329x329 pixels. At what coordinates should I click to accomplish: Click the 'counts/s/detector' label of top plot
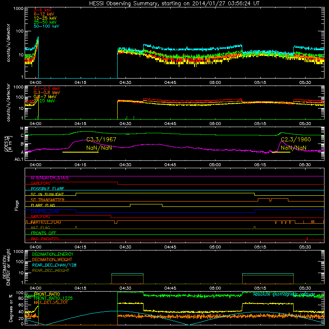click(8, 43)
